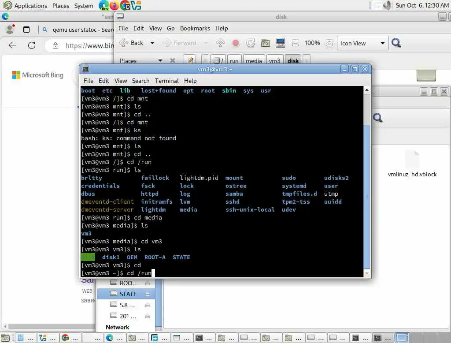451x343 pixels.
Task: Open the volume control in system tray
Action: [x=388, y=5]
